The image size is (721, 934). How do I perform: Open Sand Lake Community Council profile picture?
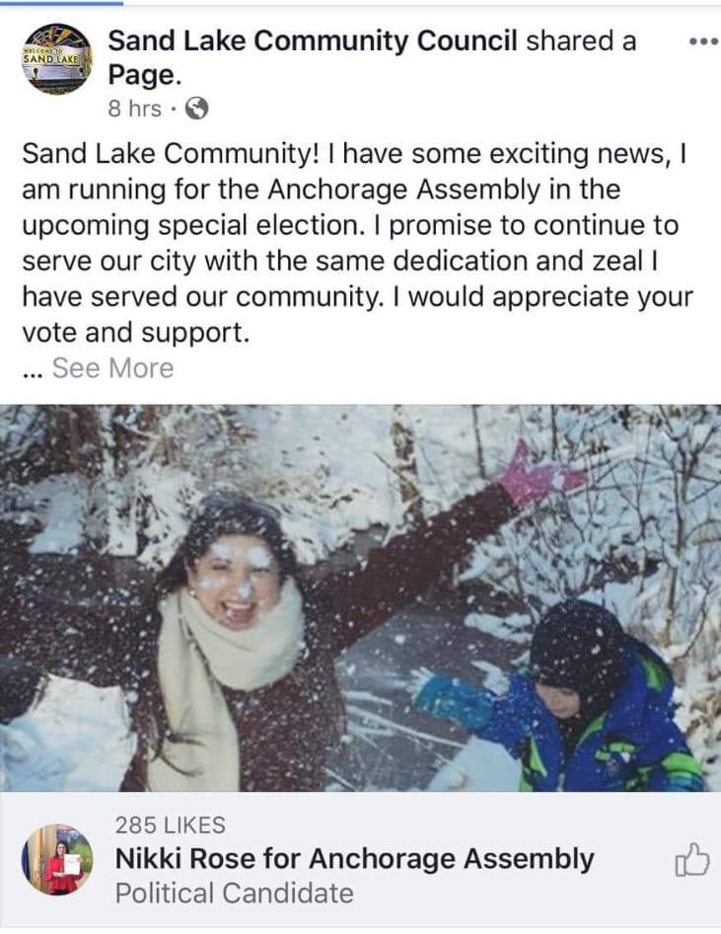coord(57,58)
